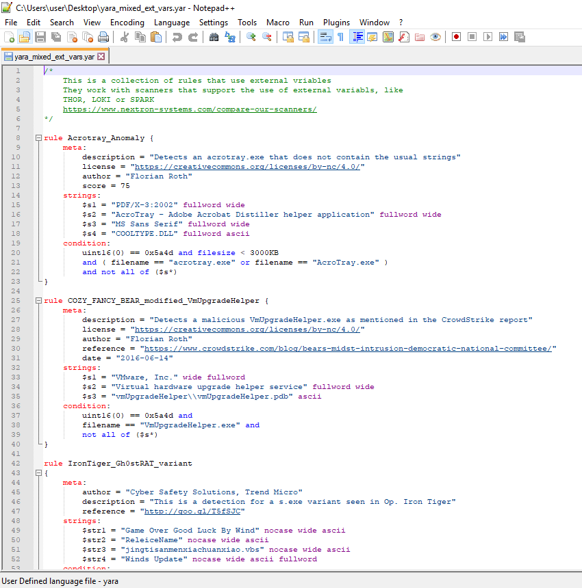Open the Edit menu
This screenshot has width=582, height=588.
[x=34, y=23]
